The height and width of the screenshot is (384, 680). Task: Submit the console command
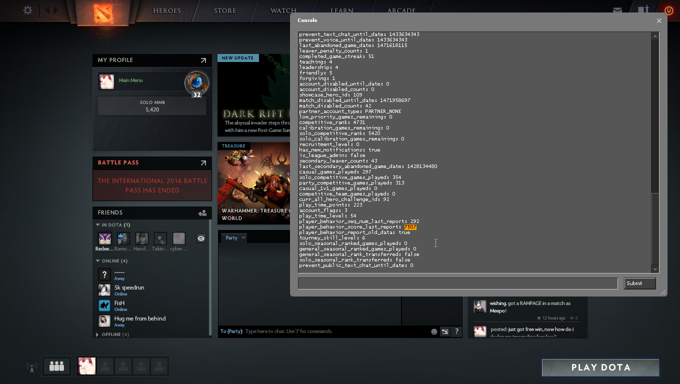click(x=639, y=283)
